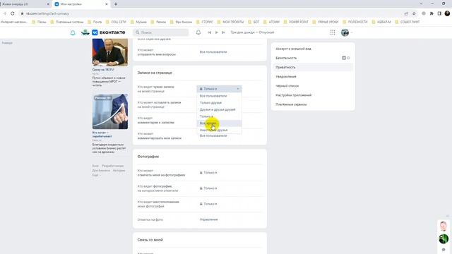This screenshot has height=254, width=452.
Task: Select 'Все пользователи' in the open dropdown
Action: [x=219, y=96]
